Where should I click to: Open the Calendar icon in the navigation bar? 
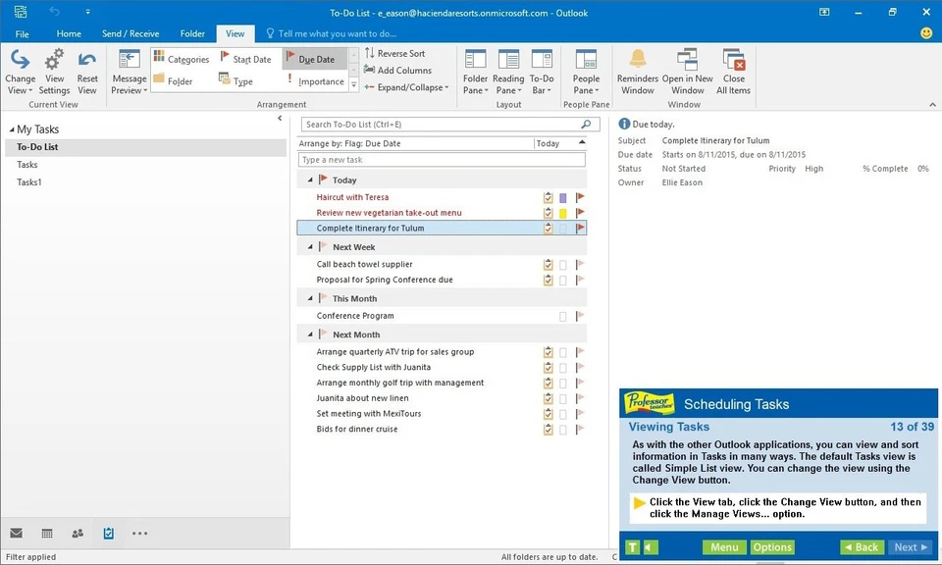click(x=46, y=533)
